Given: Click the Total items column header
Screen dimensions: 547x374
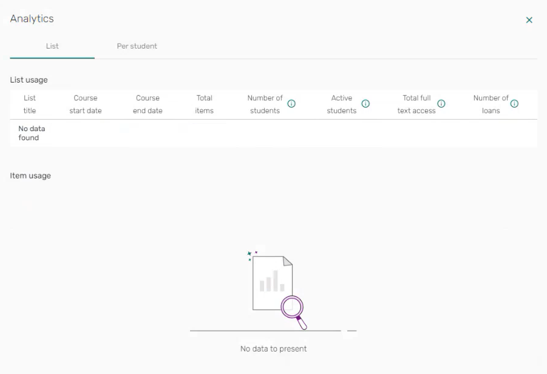Looking at the screenshot, I should pyautogui.click(x=205, y=104).
